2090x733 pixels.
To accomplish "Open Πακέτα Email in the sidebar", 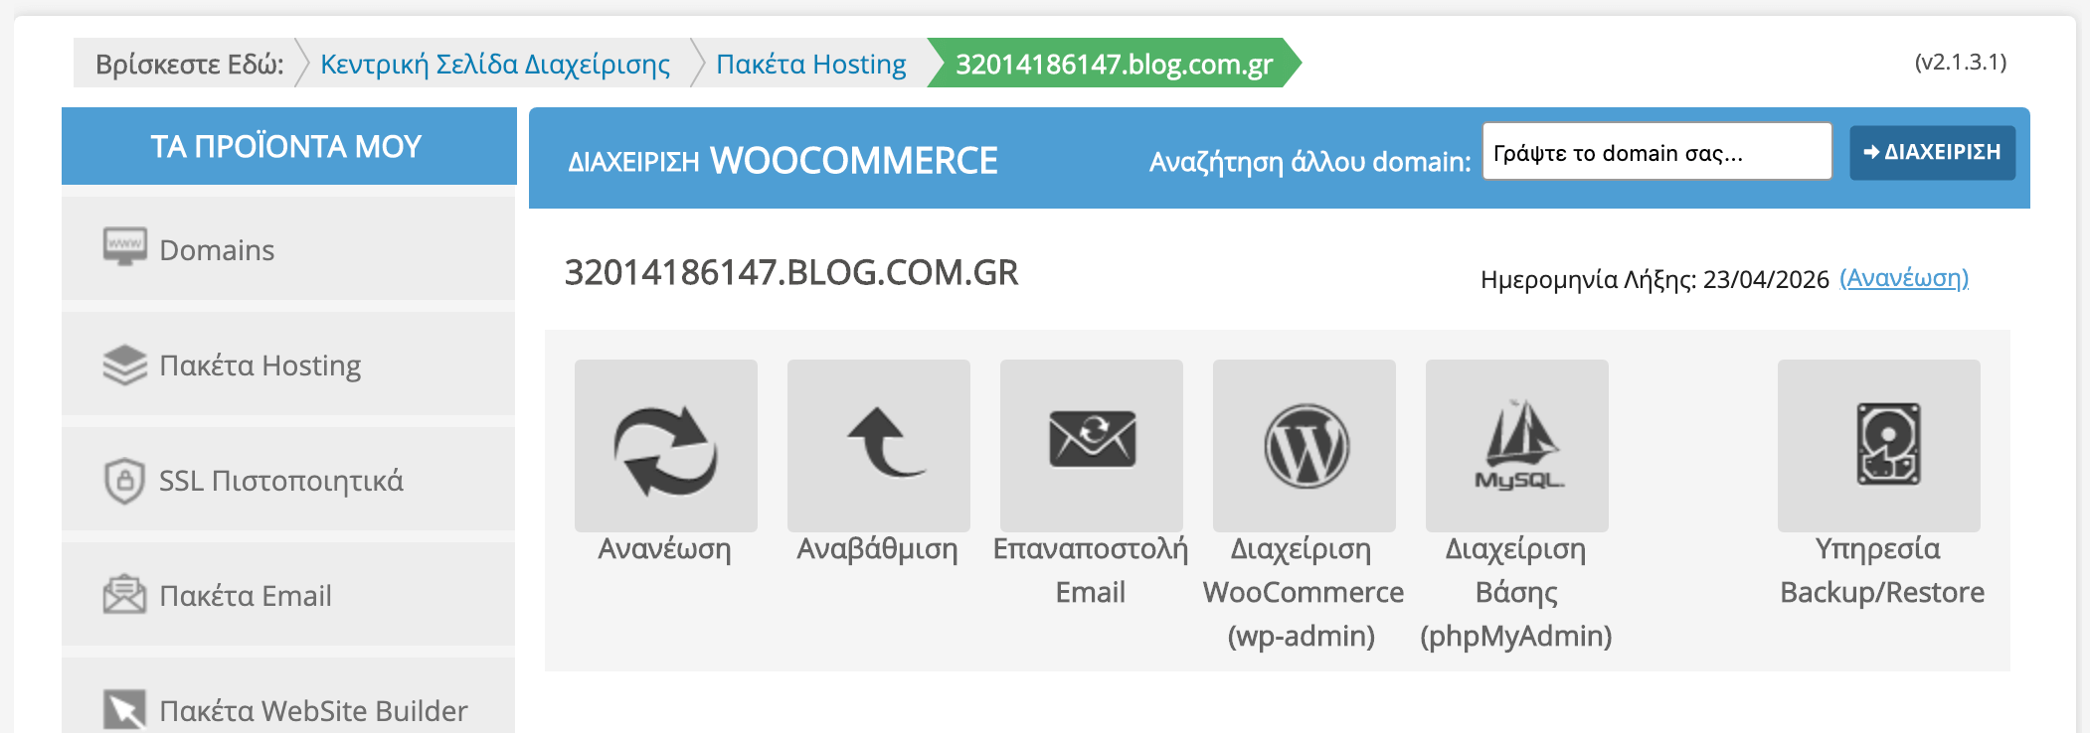I will [x=288, y=594].
